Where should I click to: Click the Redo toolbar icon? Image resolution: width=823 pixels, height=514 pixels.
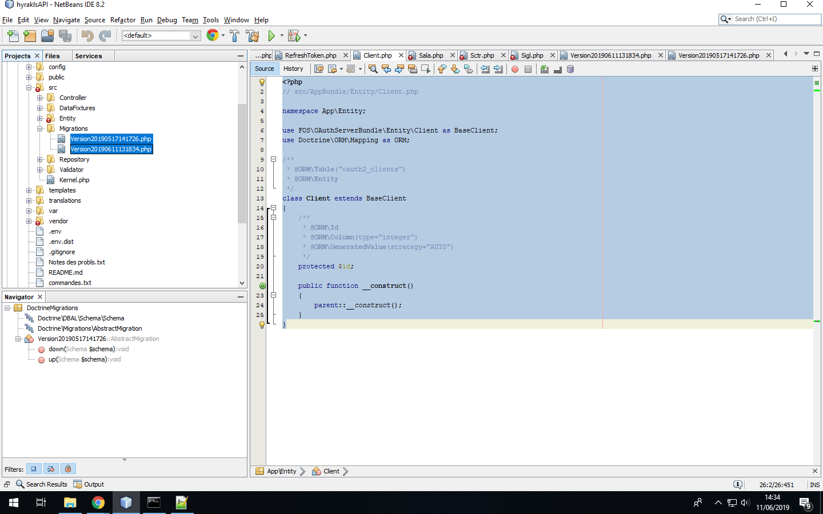[x=105, y=36]
